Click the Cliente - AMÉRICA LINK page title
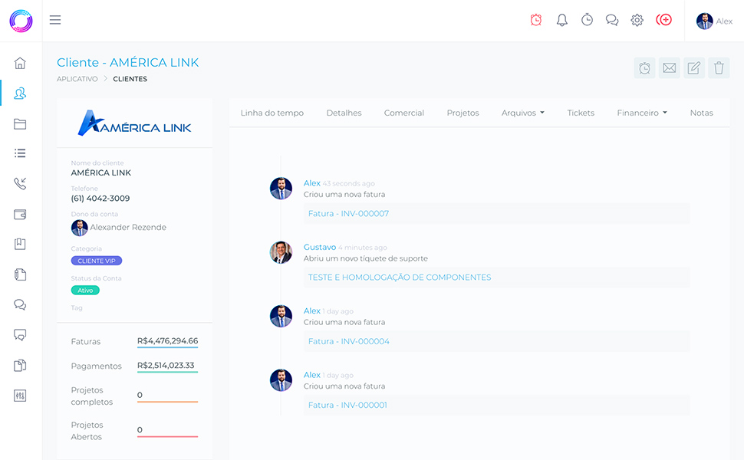 [127, 63]
